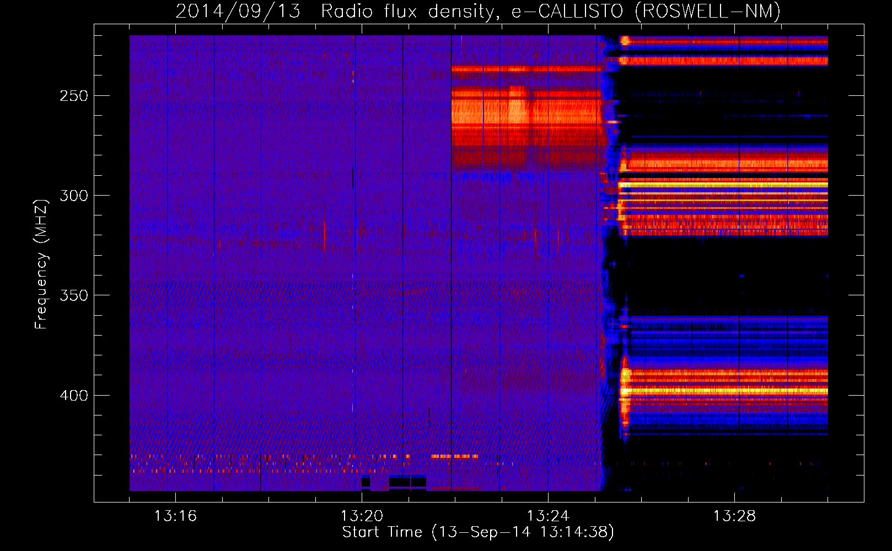892x551 pixels.
Task: Click the 13:28 time tick label
Action: click(x=734, y=516)
